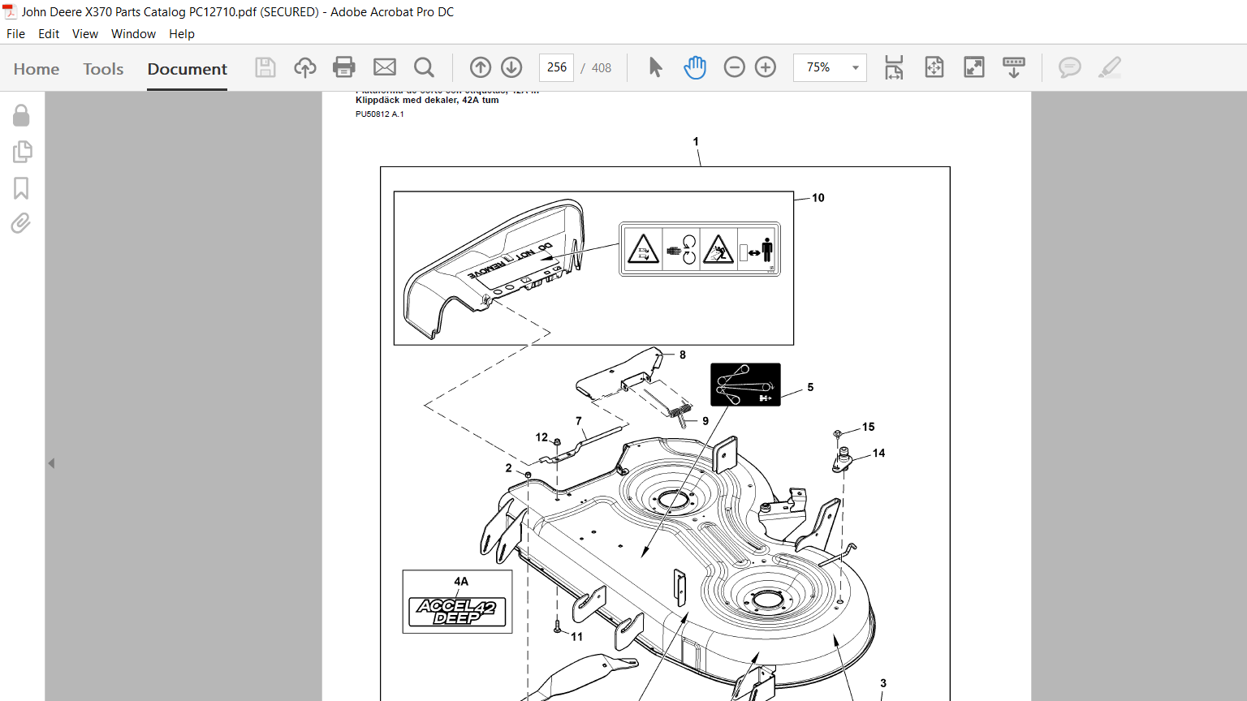Click part callout number 12
The image size is (1247, 701).
tap(542, 437)
